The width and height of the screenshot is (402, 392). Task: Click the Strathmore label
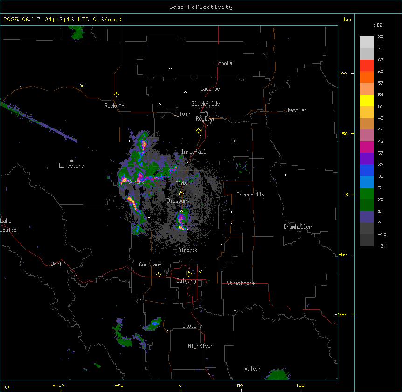[x=241, y=283]
